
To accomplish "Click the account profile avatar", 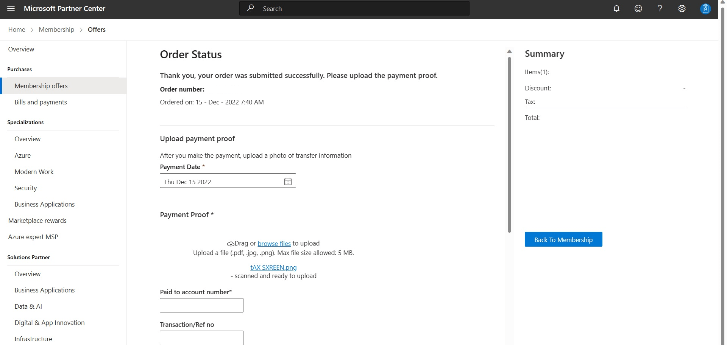I will tap(705, 8).
